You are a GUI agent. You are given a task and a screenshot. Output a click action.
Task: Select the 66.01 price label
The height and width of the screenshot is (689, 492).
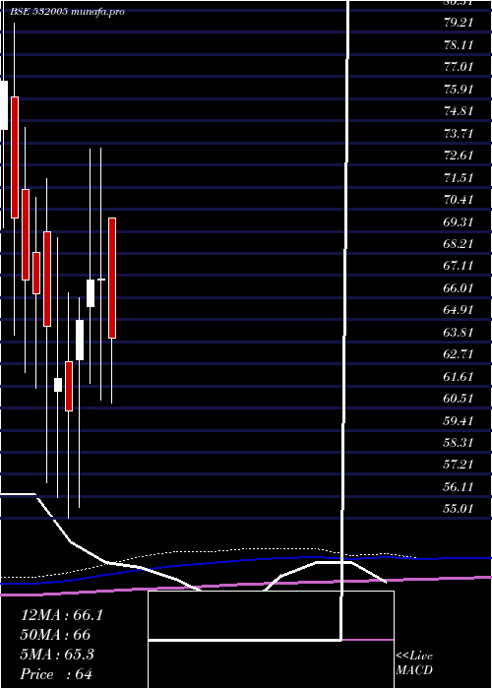tap(459, 287)
